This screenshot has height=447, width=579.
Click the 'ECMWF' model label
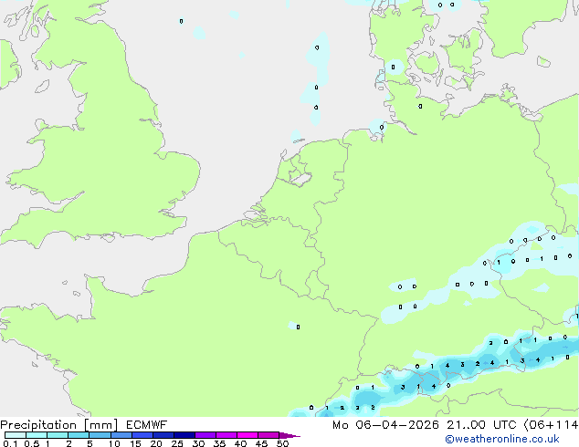(147, 425)
